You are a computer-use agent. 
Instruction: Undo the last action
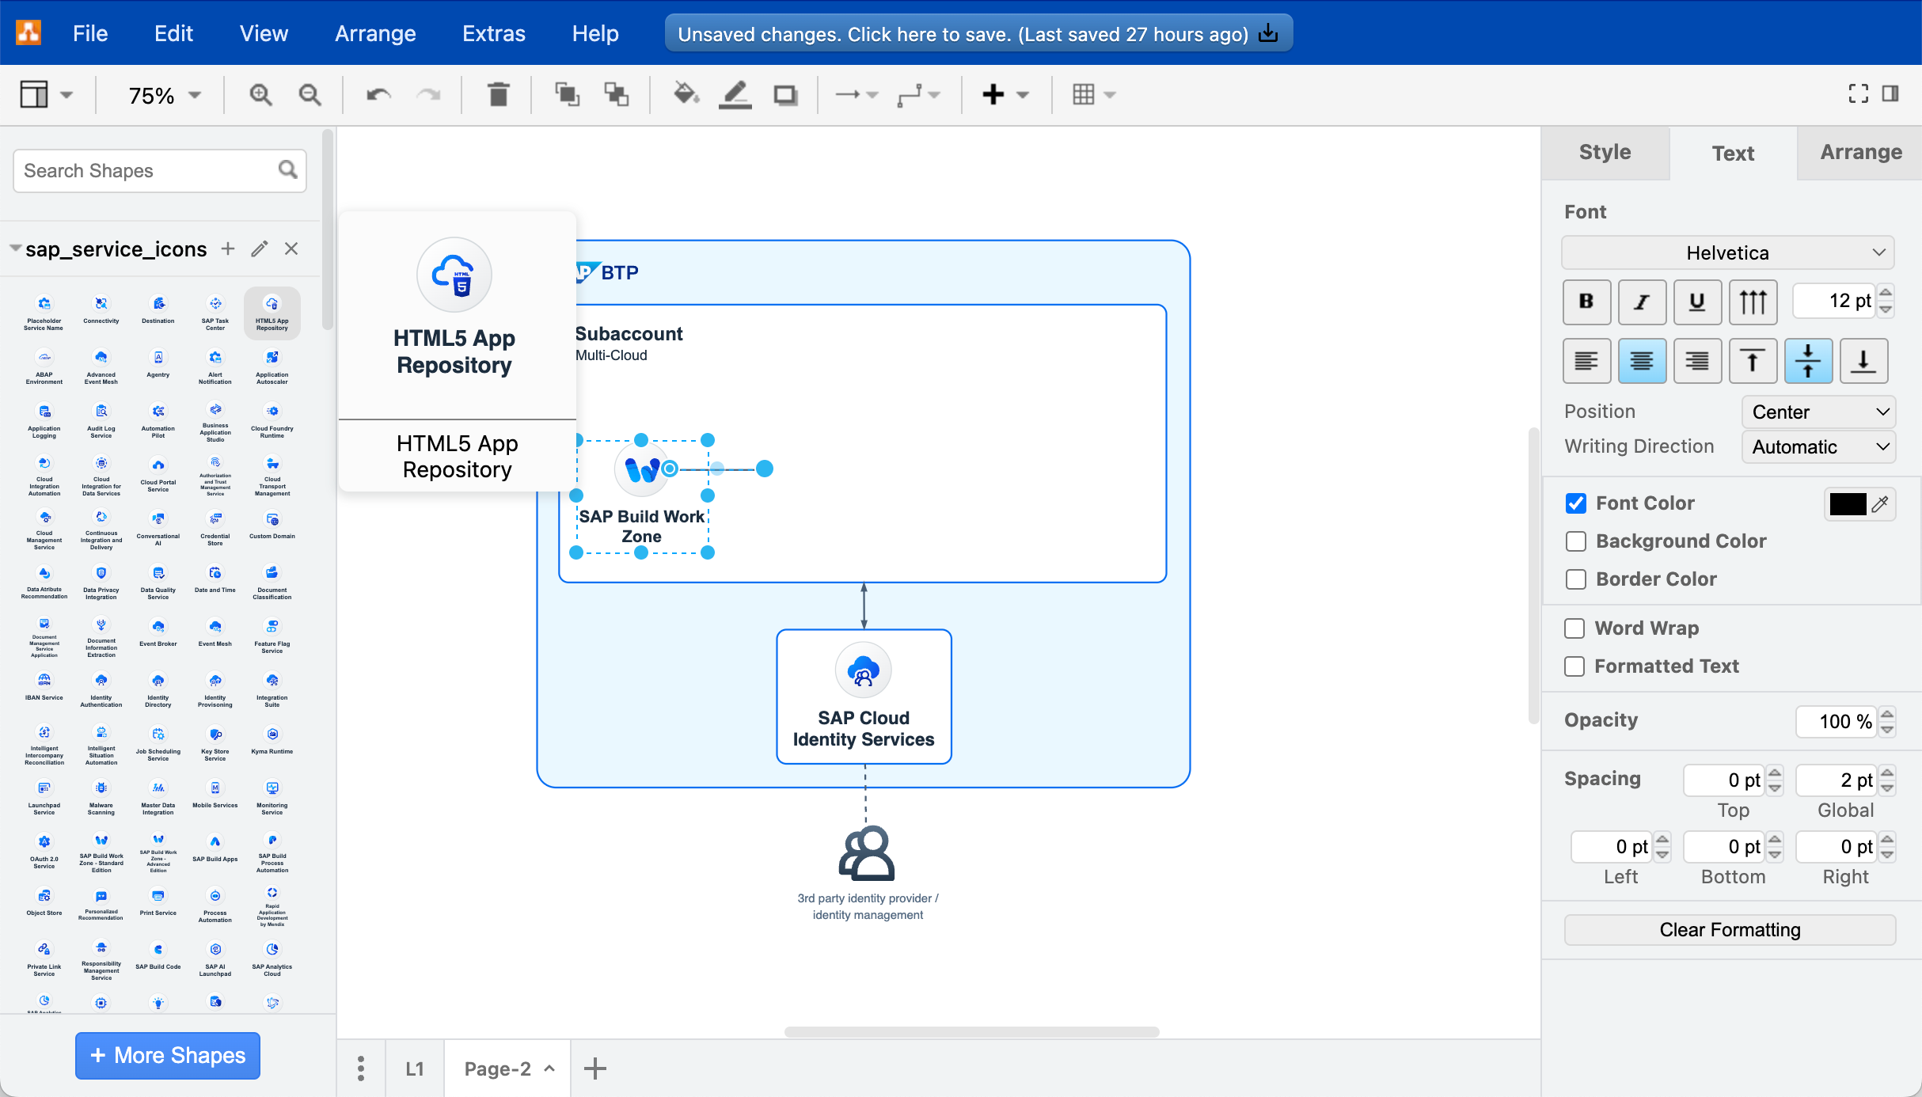click(379, 95)
